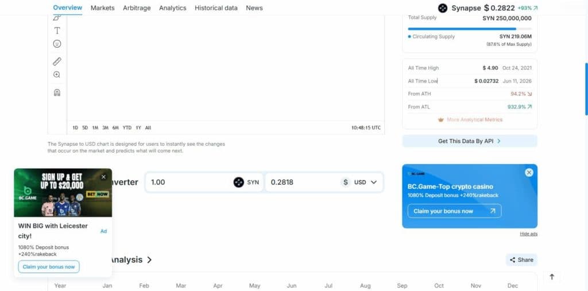Activate the zoom-in chart tool

(57, 75)
